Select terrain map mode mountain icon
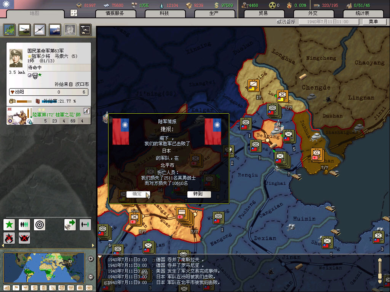 [7, 288]
